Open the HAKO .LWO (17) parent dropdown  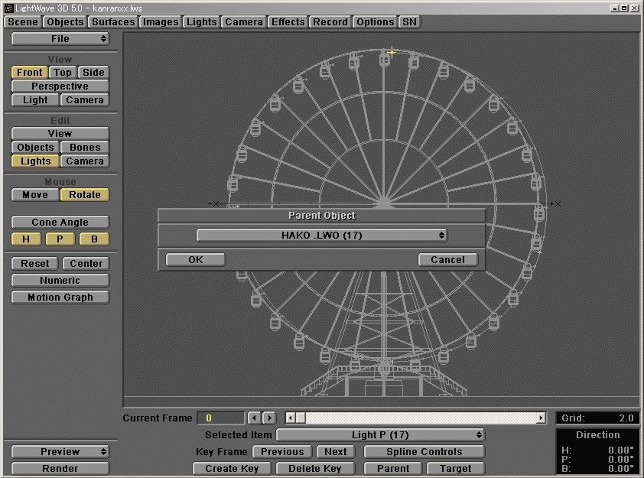point(321,236)
